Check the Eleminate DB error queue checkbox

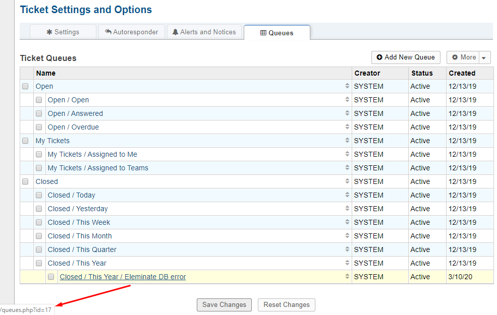coord(51,277)
